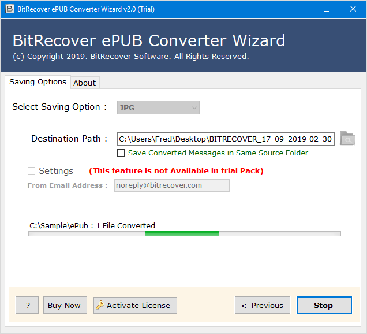The width and height of the screenshot is (367, 334).
Task: Click the dropdown chevron in the JPG combo box
Action: (194, 108)
